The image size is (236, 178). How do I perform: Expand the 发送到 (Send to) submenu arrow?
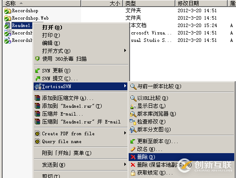tap(125, 164)
